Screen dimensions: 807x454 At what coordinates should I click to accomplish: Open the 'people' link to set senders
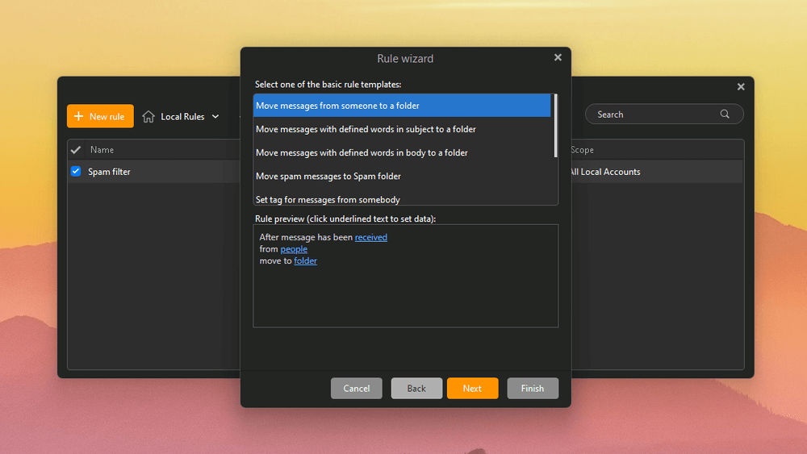pyautogui.click(x=294, y=249)
